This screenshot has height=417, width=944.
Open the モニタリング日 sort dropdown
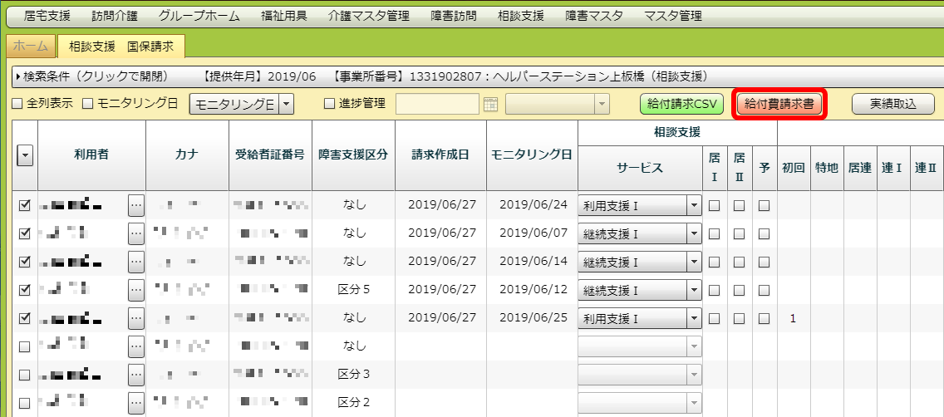[286, 104]
